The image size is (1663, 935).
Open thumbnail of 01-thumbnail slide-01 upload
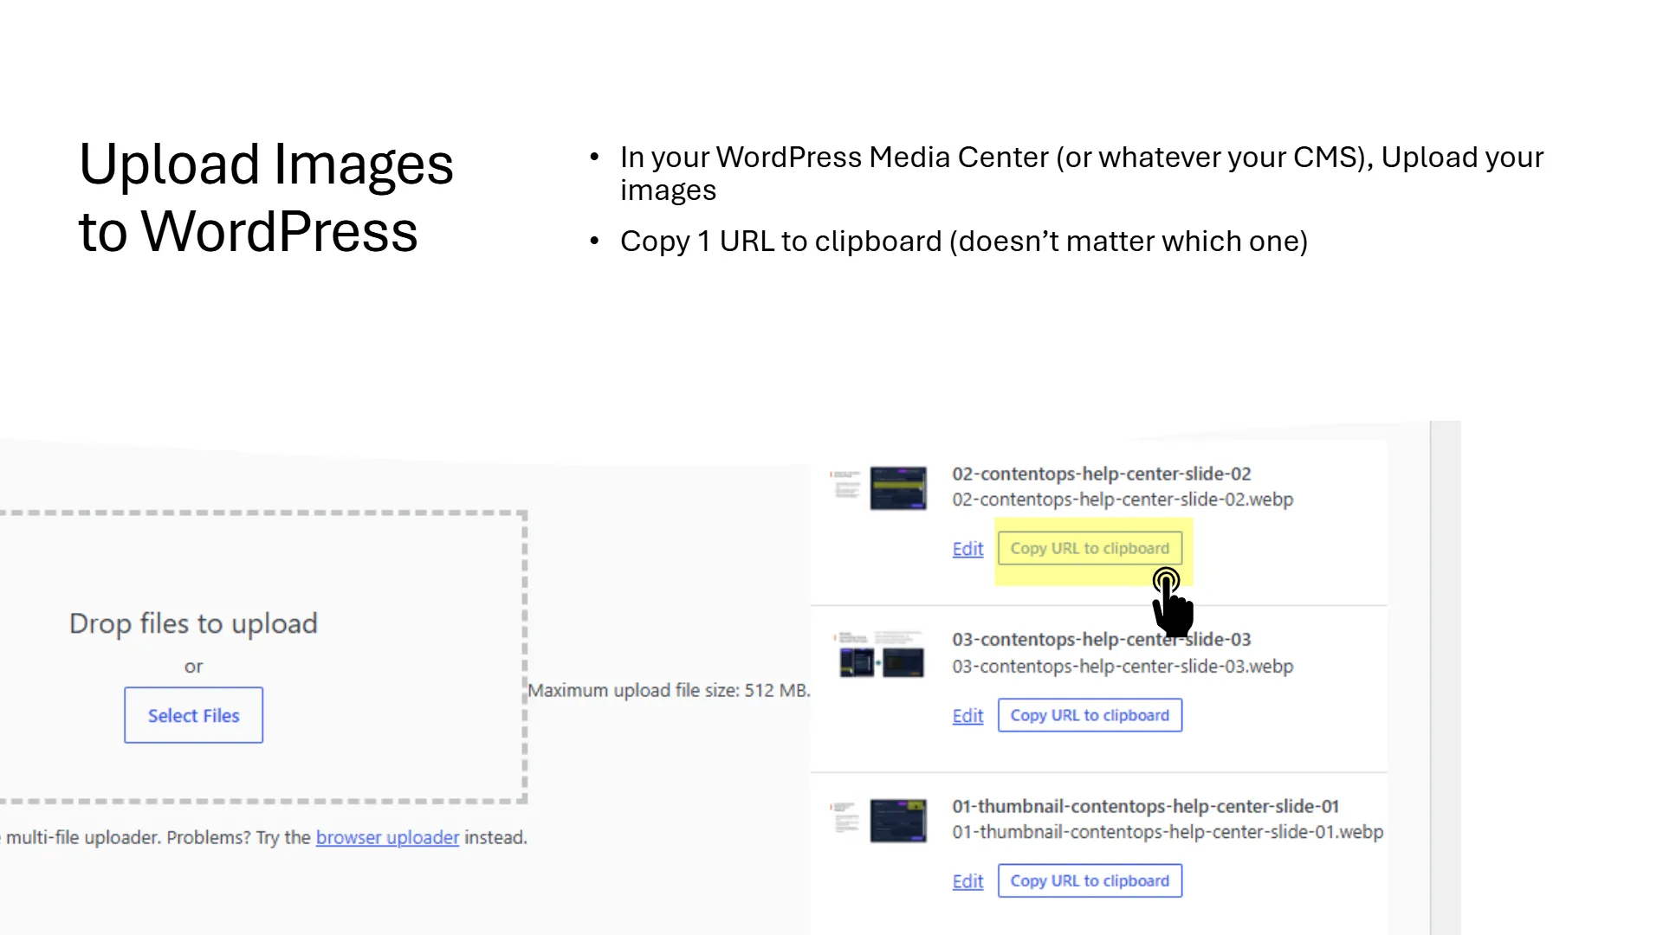[x=878, y=820]
